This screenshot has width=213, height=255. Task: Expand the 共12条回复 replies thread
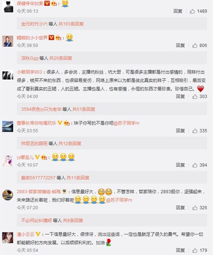(70, 144)
